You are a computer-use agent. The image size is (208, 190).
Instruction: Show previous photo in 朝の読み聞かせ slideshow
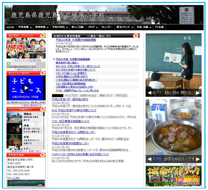click(x=149, y=93)
